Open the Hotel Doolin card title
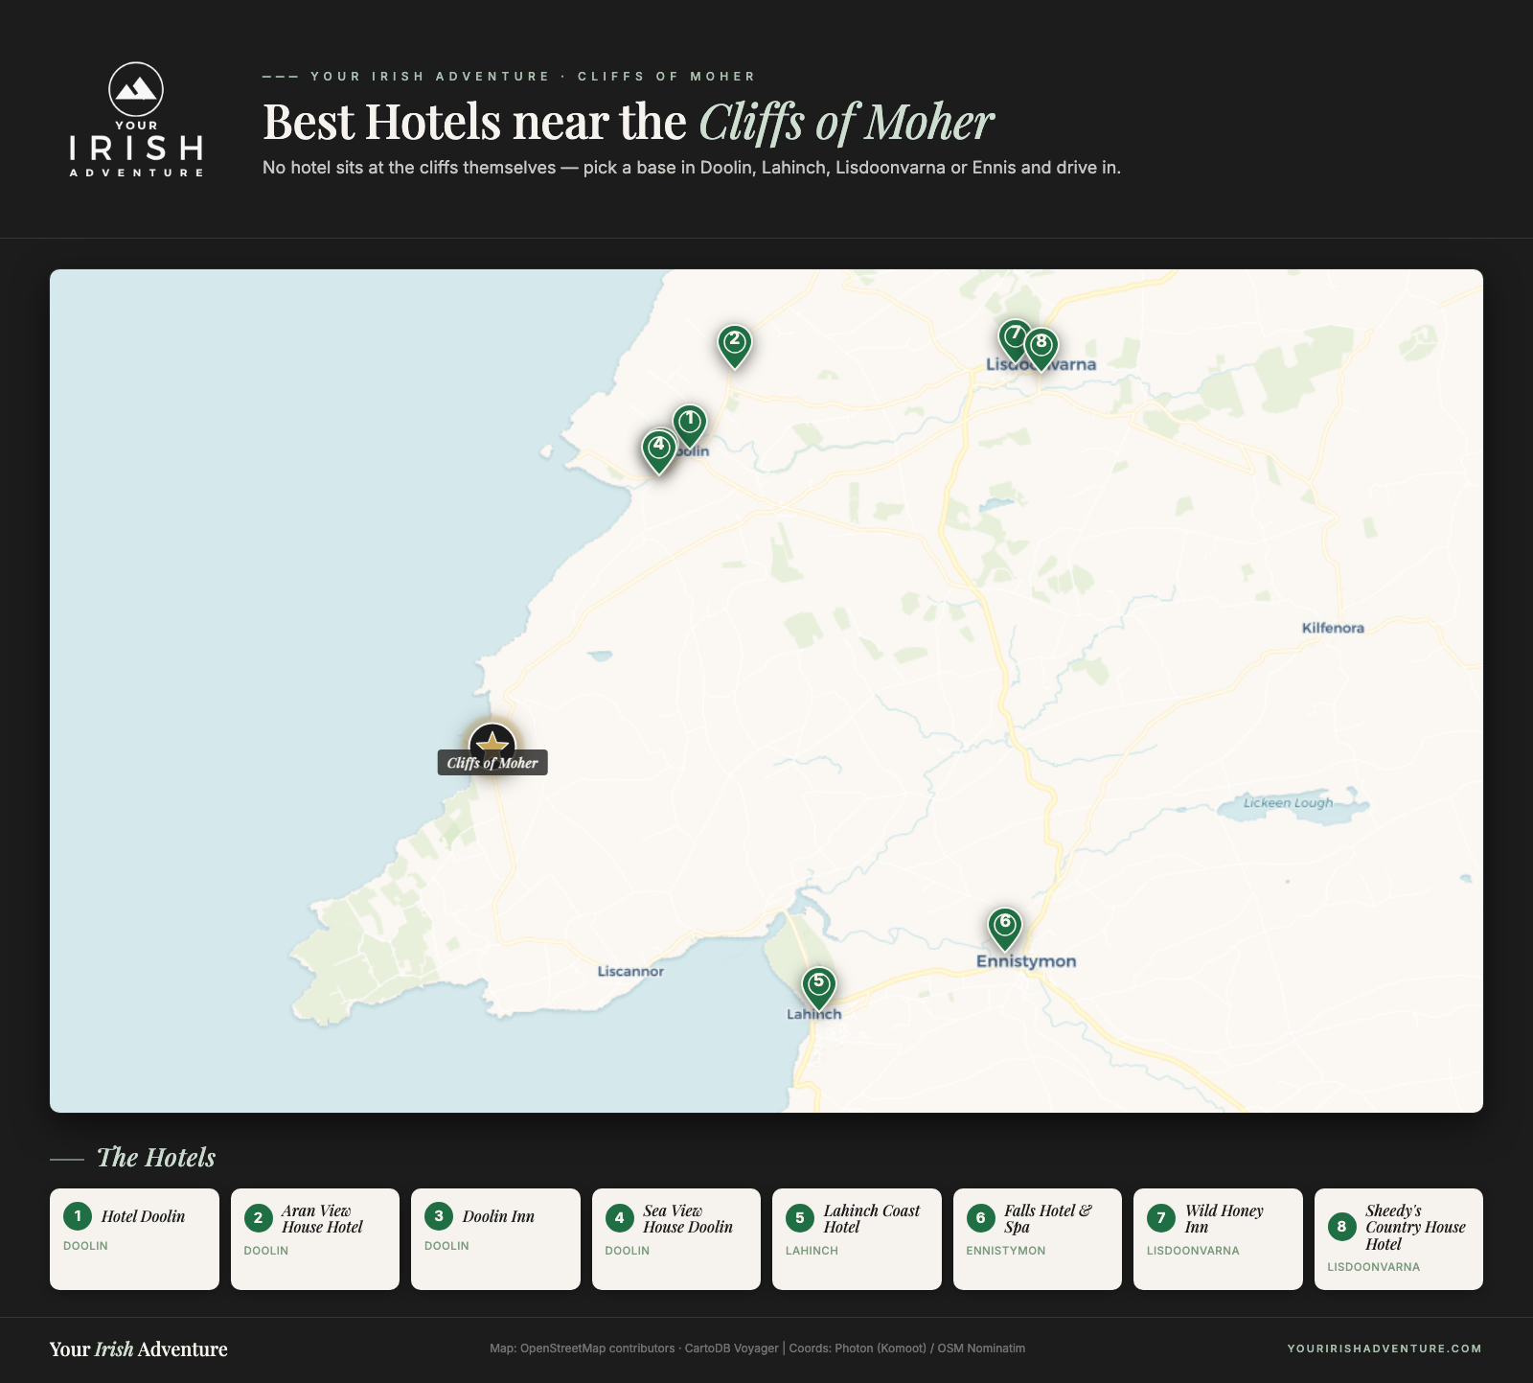Viewport: 1533px width, 1383px height. (x=143, y=1216)
